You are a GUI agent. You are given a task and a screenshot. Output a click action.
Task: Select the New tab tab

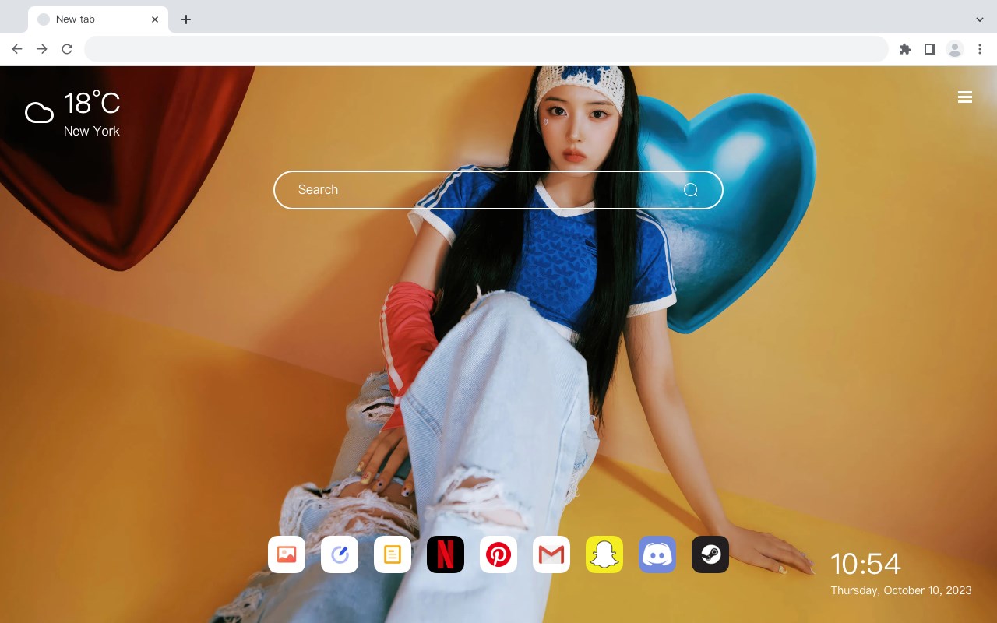click(97, 19)
